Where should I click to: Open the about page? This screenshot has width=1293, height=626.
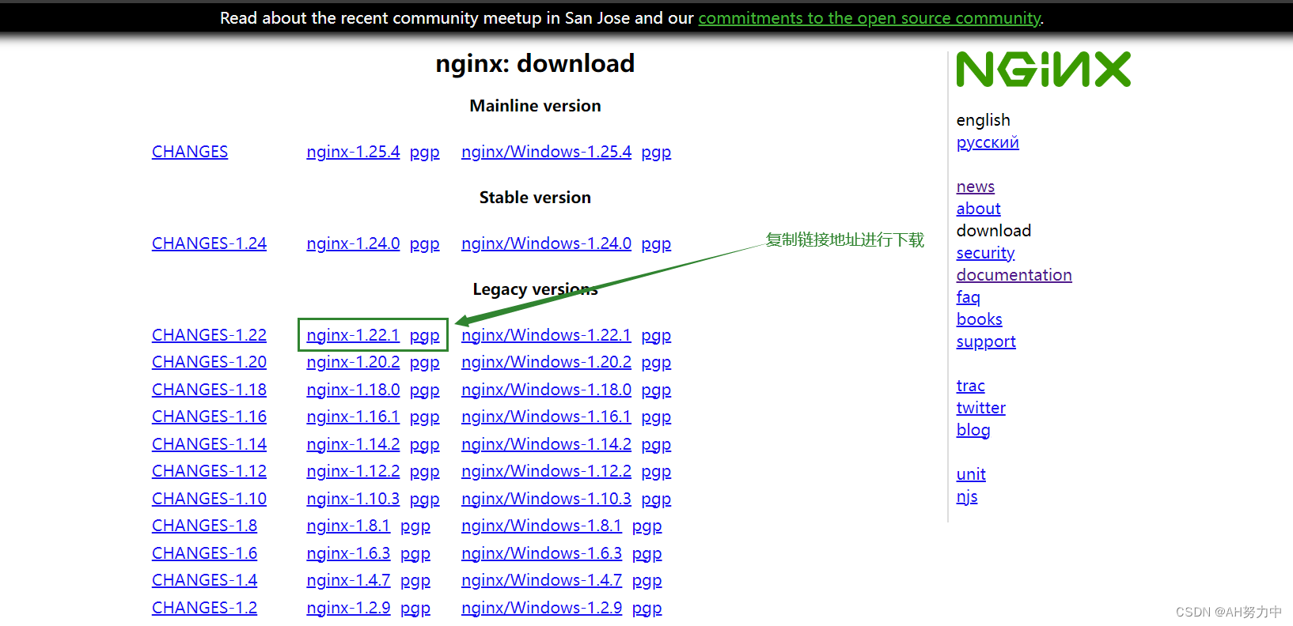(x=978, y=209)
